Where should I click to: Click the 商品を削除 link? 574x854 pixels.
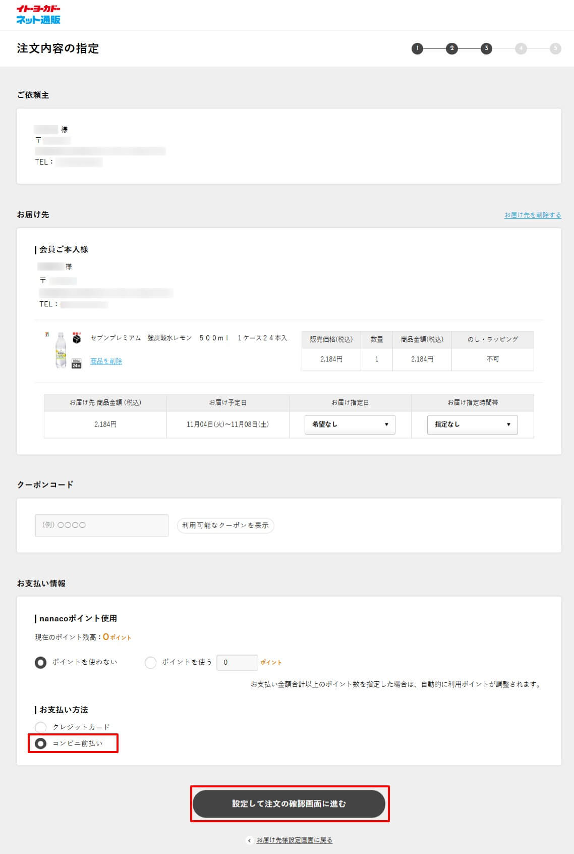[x=106, y=361]
